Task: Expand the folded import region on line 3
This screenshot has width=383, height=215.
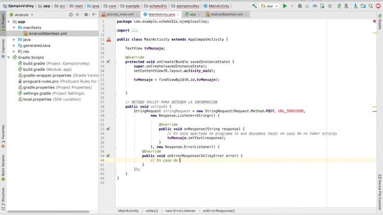Action: pyautogui.click(x=135, y=30)
